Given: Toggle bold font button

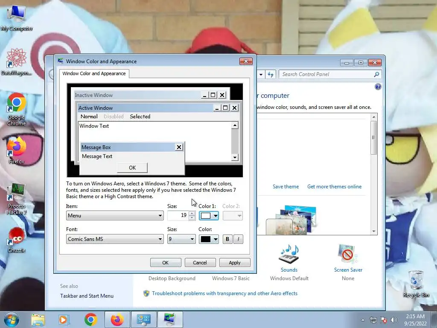Looking at the screenshot, I should pyautogui.click(x=227, y=239).
